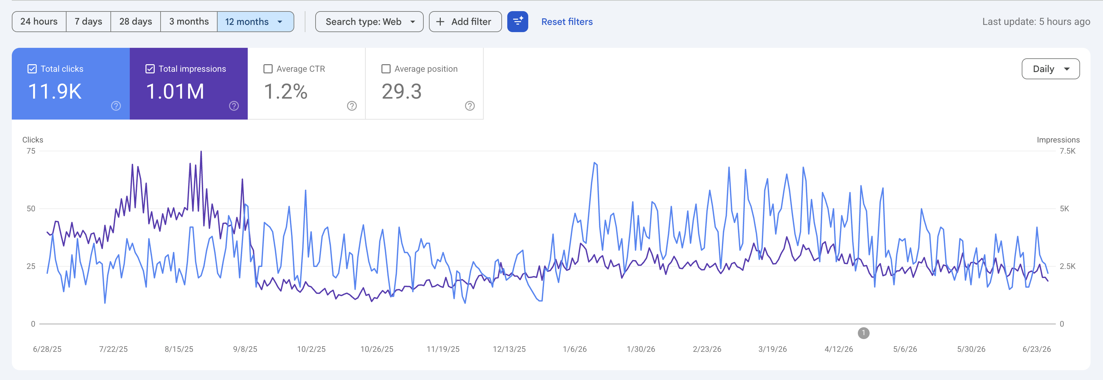Switch to the 28 days range
The height and width of the screenshot is (380, 1103).
coord(135,21)
